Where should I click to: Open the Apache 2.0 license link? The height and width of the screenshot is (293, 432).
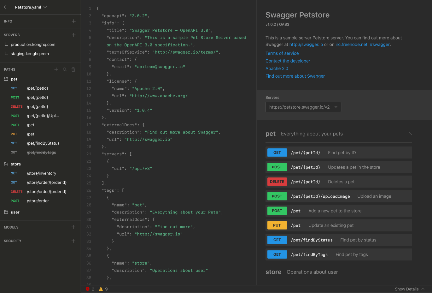click(277, 69)
